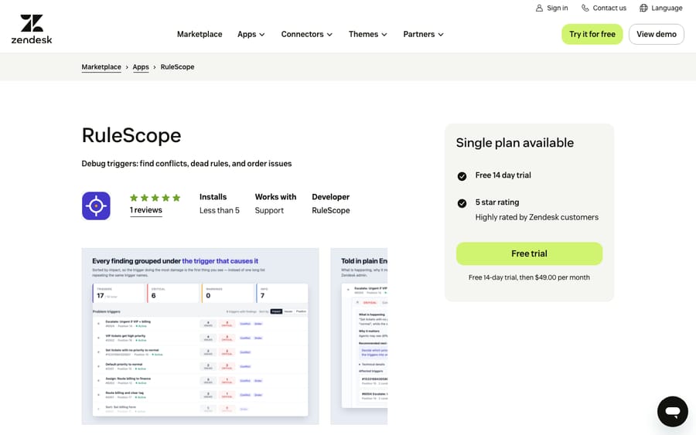The image size is (696, 435).
Task: Click the Free 14 day trial checkmark icon
Action: pos(462,176)
